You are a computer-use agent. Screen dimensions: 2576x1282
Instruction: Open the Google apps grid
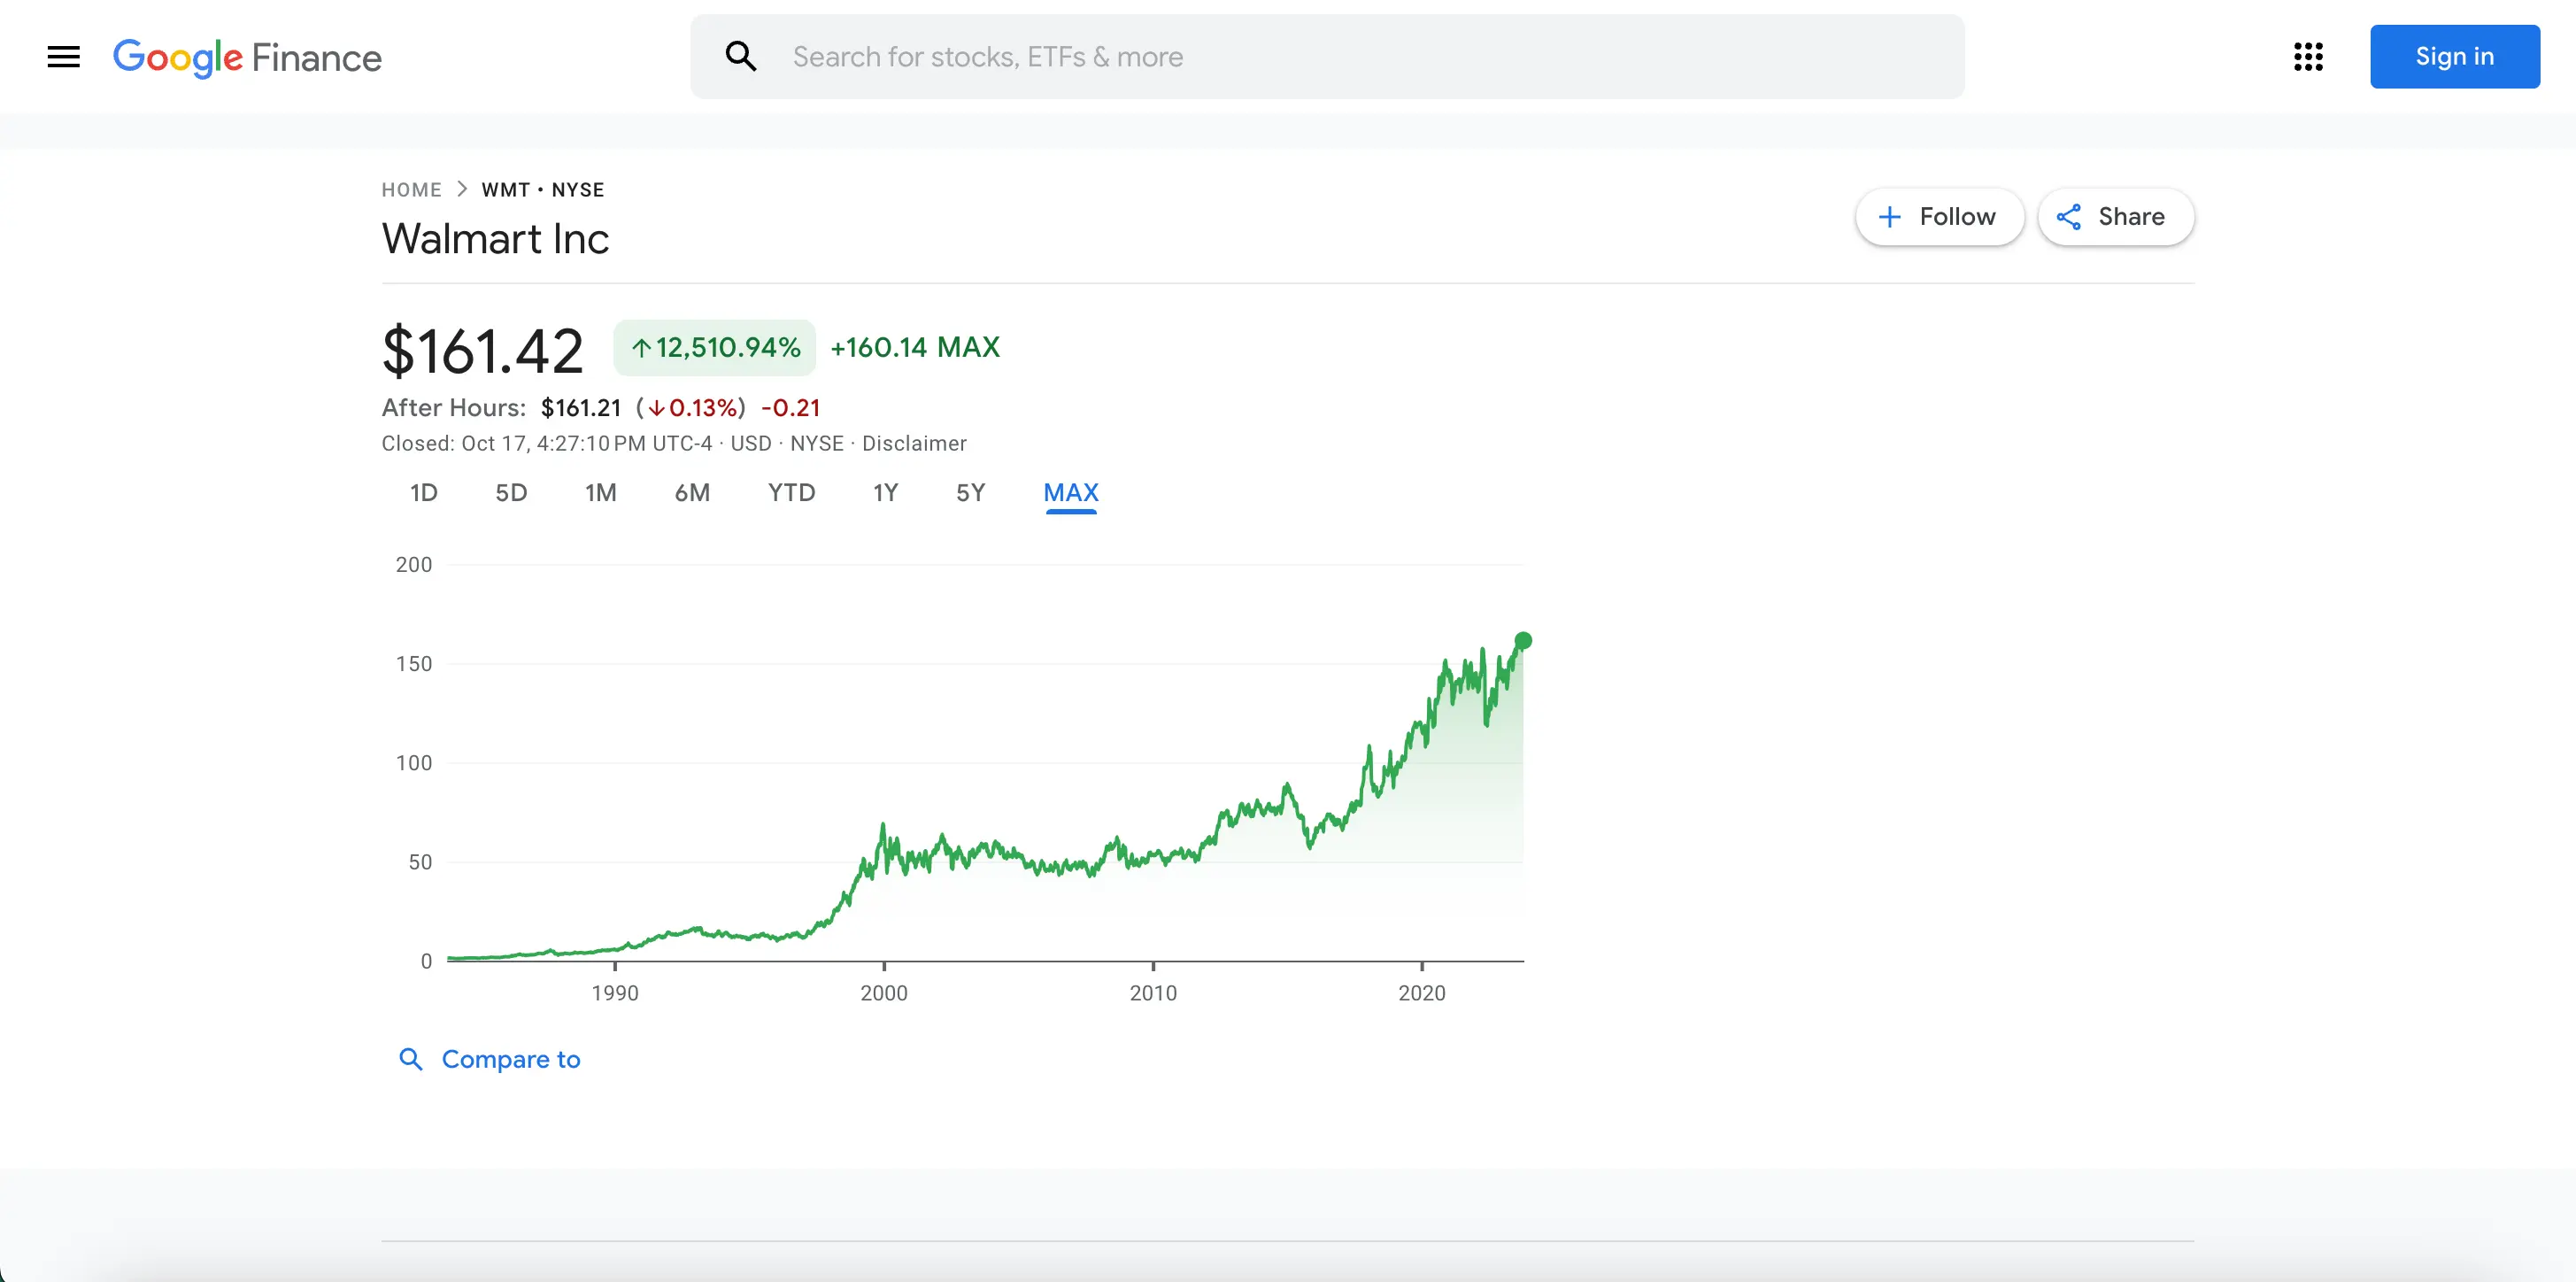point(2308,57)
